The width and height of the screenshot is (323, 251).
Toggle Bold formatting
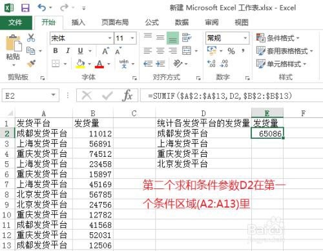point(56,51)
